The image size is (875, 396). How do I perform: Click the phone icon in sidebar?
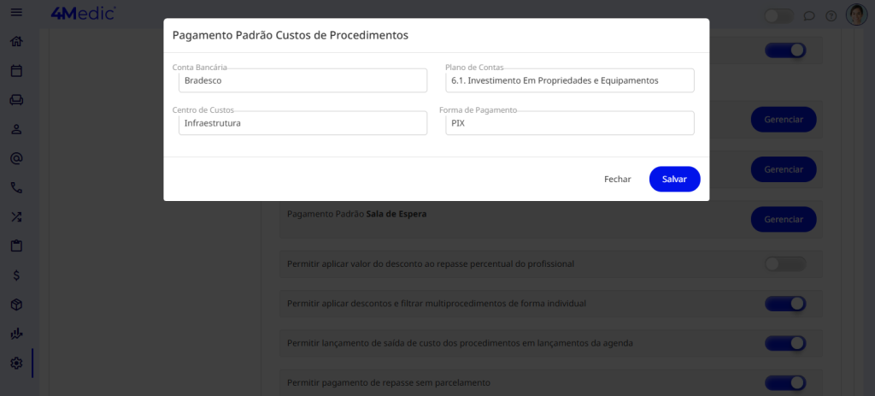pyautogui.click(x=16, y=187)
